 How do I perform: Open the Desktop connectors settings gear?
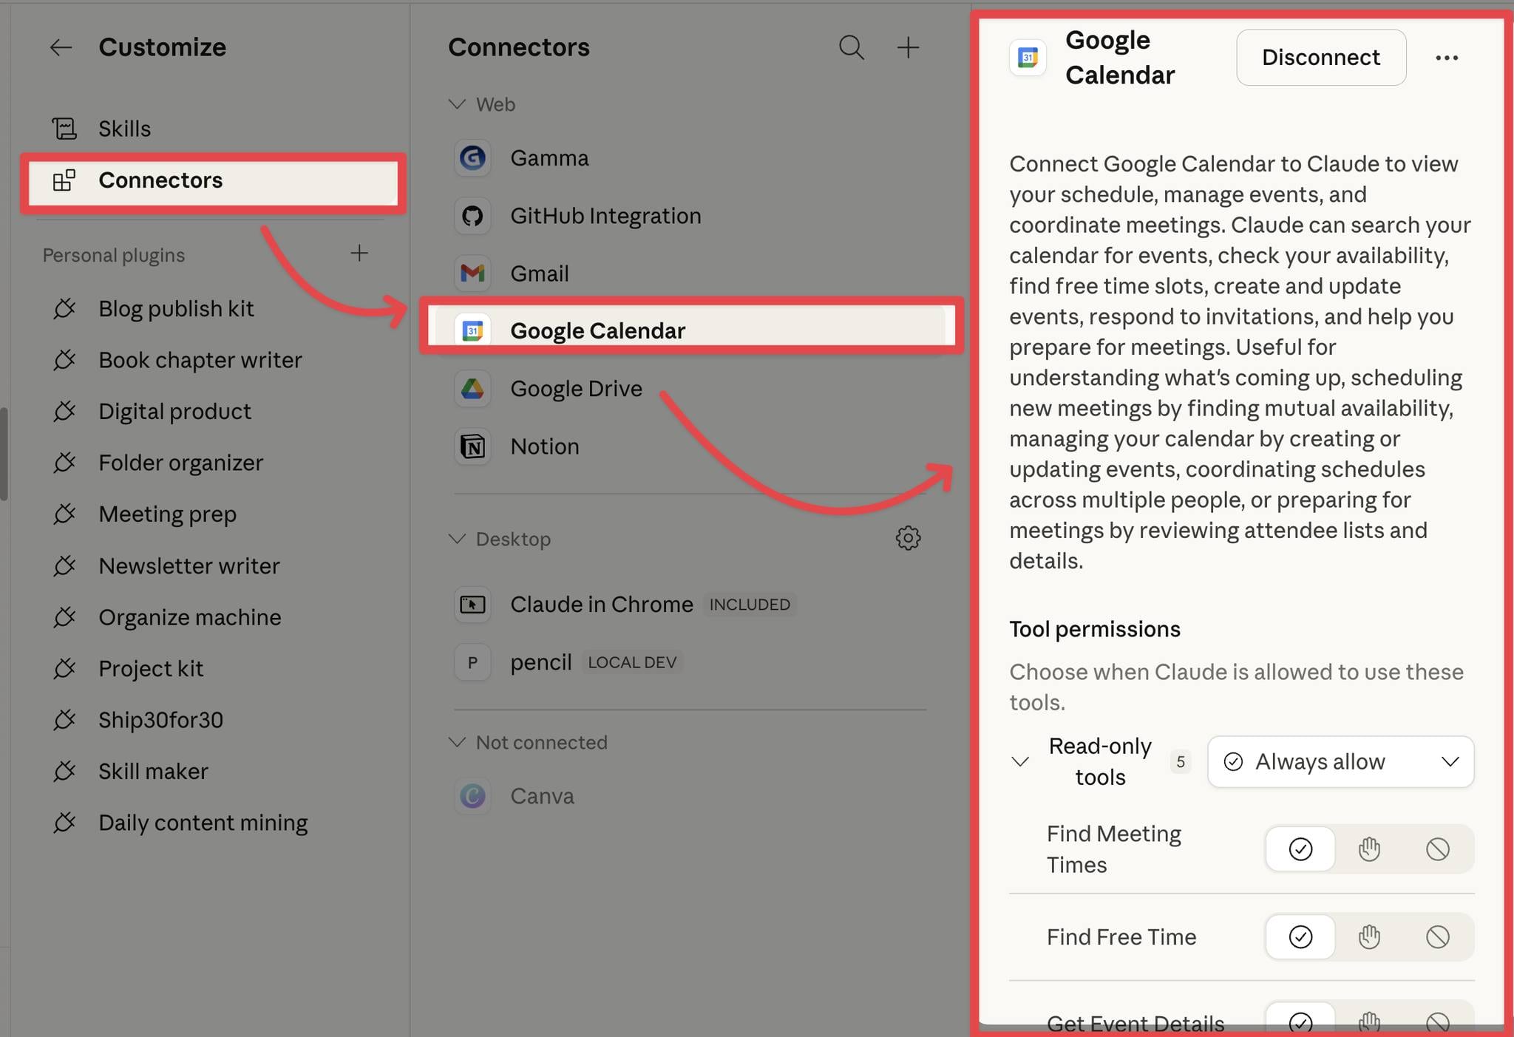(908, 538)
